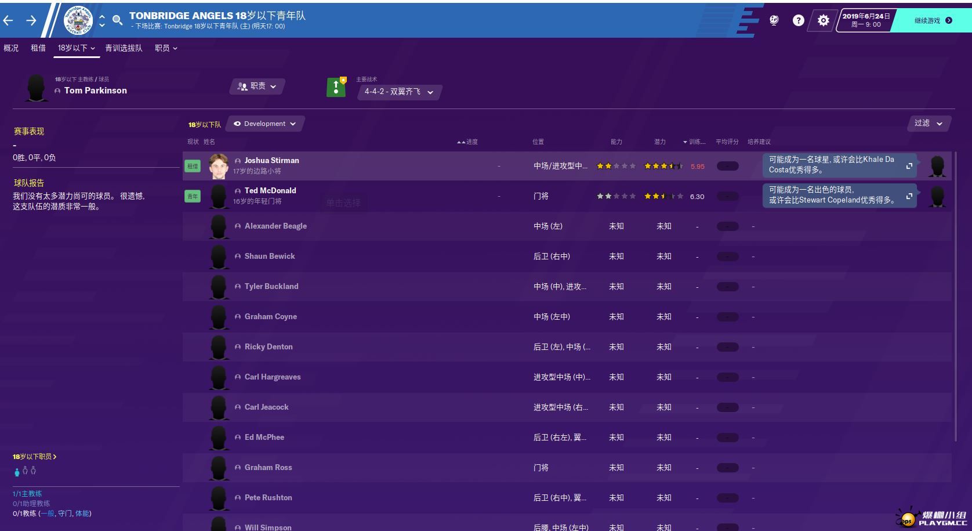Switch to the 租借 tab

pos(38,48)
